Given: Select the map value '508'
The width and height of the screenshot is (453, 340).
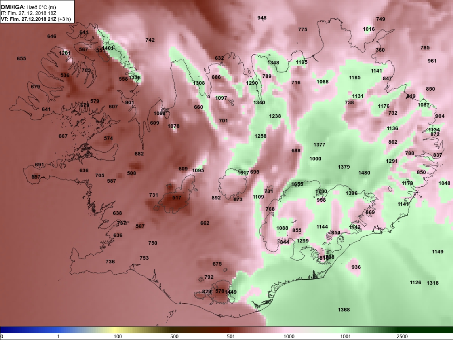Looking at the screenshot, I should click(131, 173).
